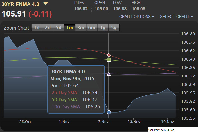Click the 106.89 price axis label

[188, 34]
